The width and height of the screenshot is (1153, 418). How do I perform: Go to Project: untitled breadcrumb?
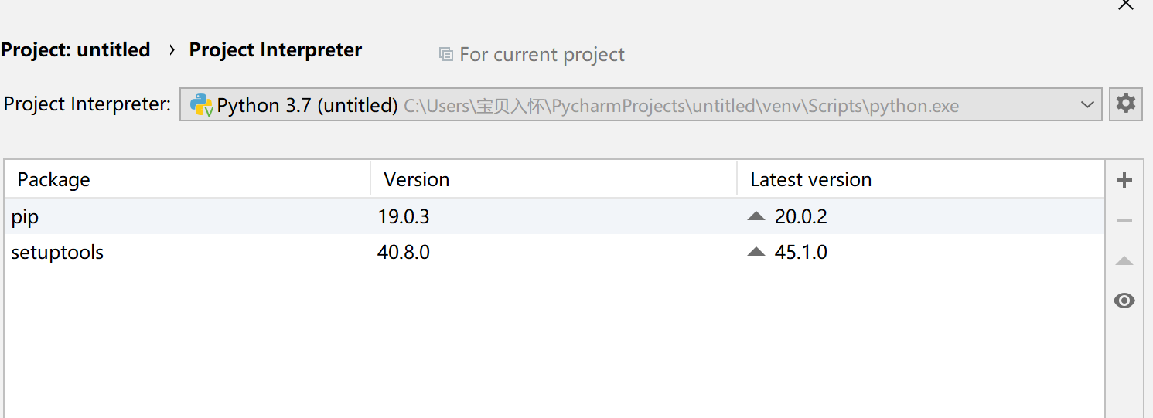(76, 50)
